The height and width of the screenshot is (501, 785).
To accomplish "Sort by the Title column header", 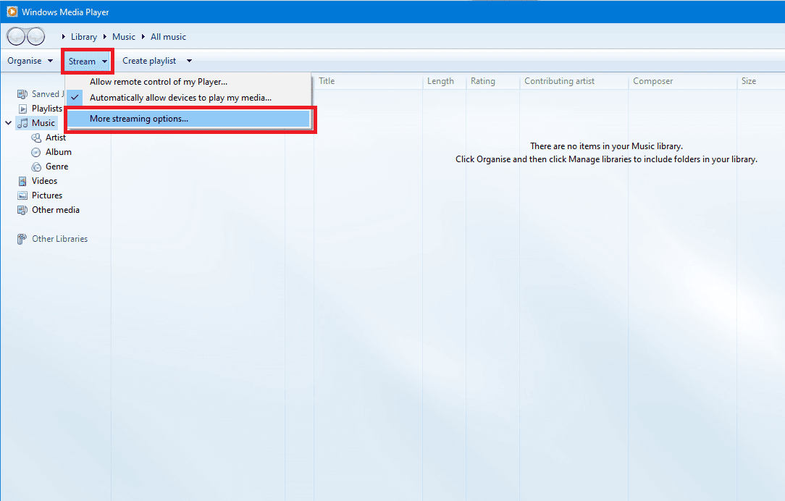I will pos(327,81).
